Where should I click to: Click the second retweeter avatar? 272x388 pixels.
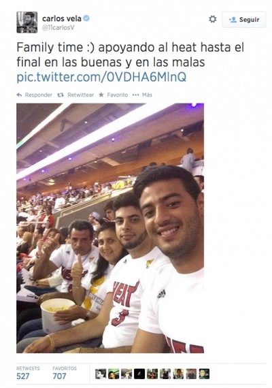114,374
